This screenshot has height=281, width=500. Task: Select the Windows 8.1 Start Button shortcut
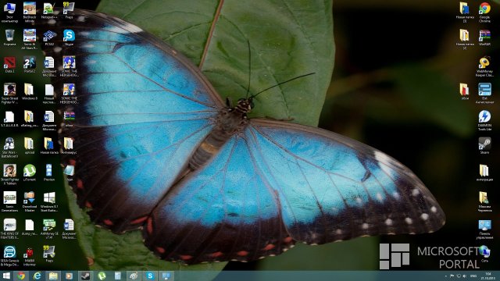49,201
